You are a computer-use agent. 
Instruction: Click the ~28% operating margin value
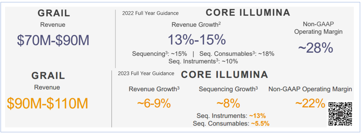click(x=315, y=48)
